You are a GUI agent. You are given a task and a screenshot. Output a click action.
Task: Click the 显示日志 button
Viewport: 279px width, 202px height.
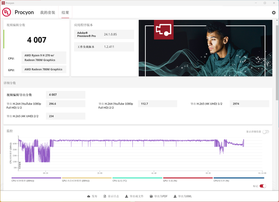[x=111, y=196]
